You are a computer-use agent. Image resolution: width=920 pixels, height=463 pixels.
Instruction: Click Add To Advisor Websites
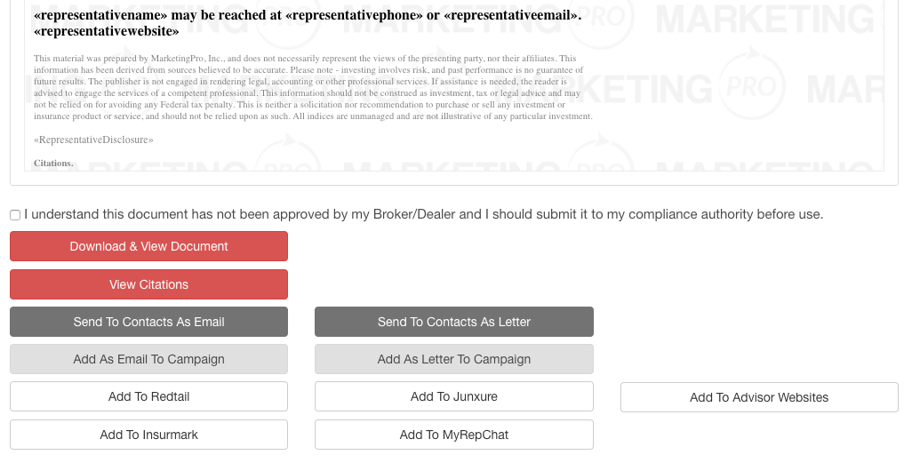[x=758, y=397]
